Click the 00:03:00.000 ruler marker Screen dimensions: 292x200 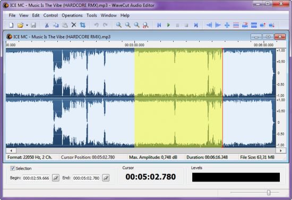(x=134, y=45)
